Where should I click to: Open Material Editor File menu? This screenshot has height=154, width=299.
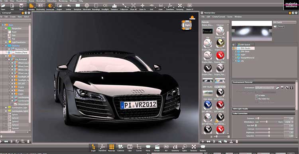(x=203, y=17)
